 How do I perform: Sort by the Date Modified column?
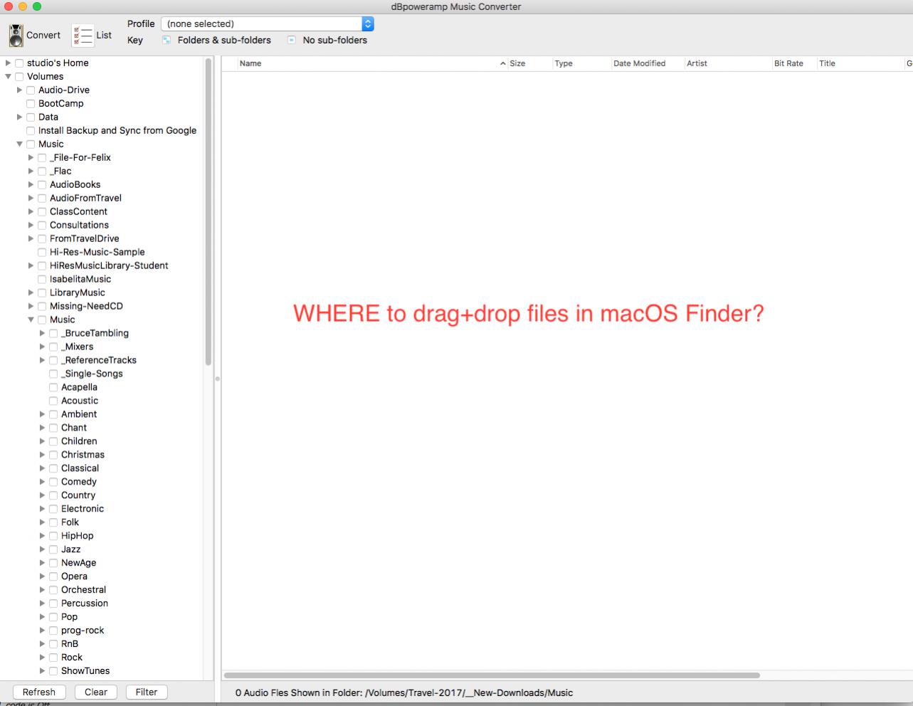pyautogui.click(x=647, y=63)
